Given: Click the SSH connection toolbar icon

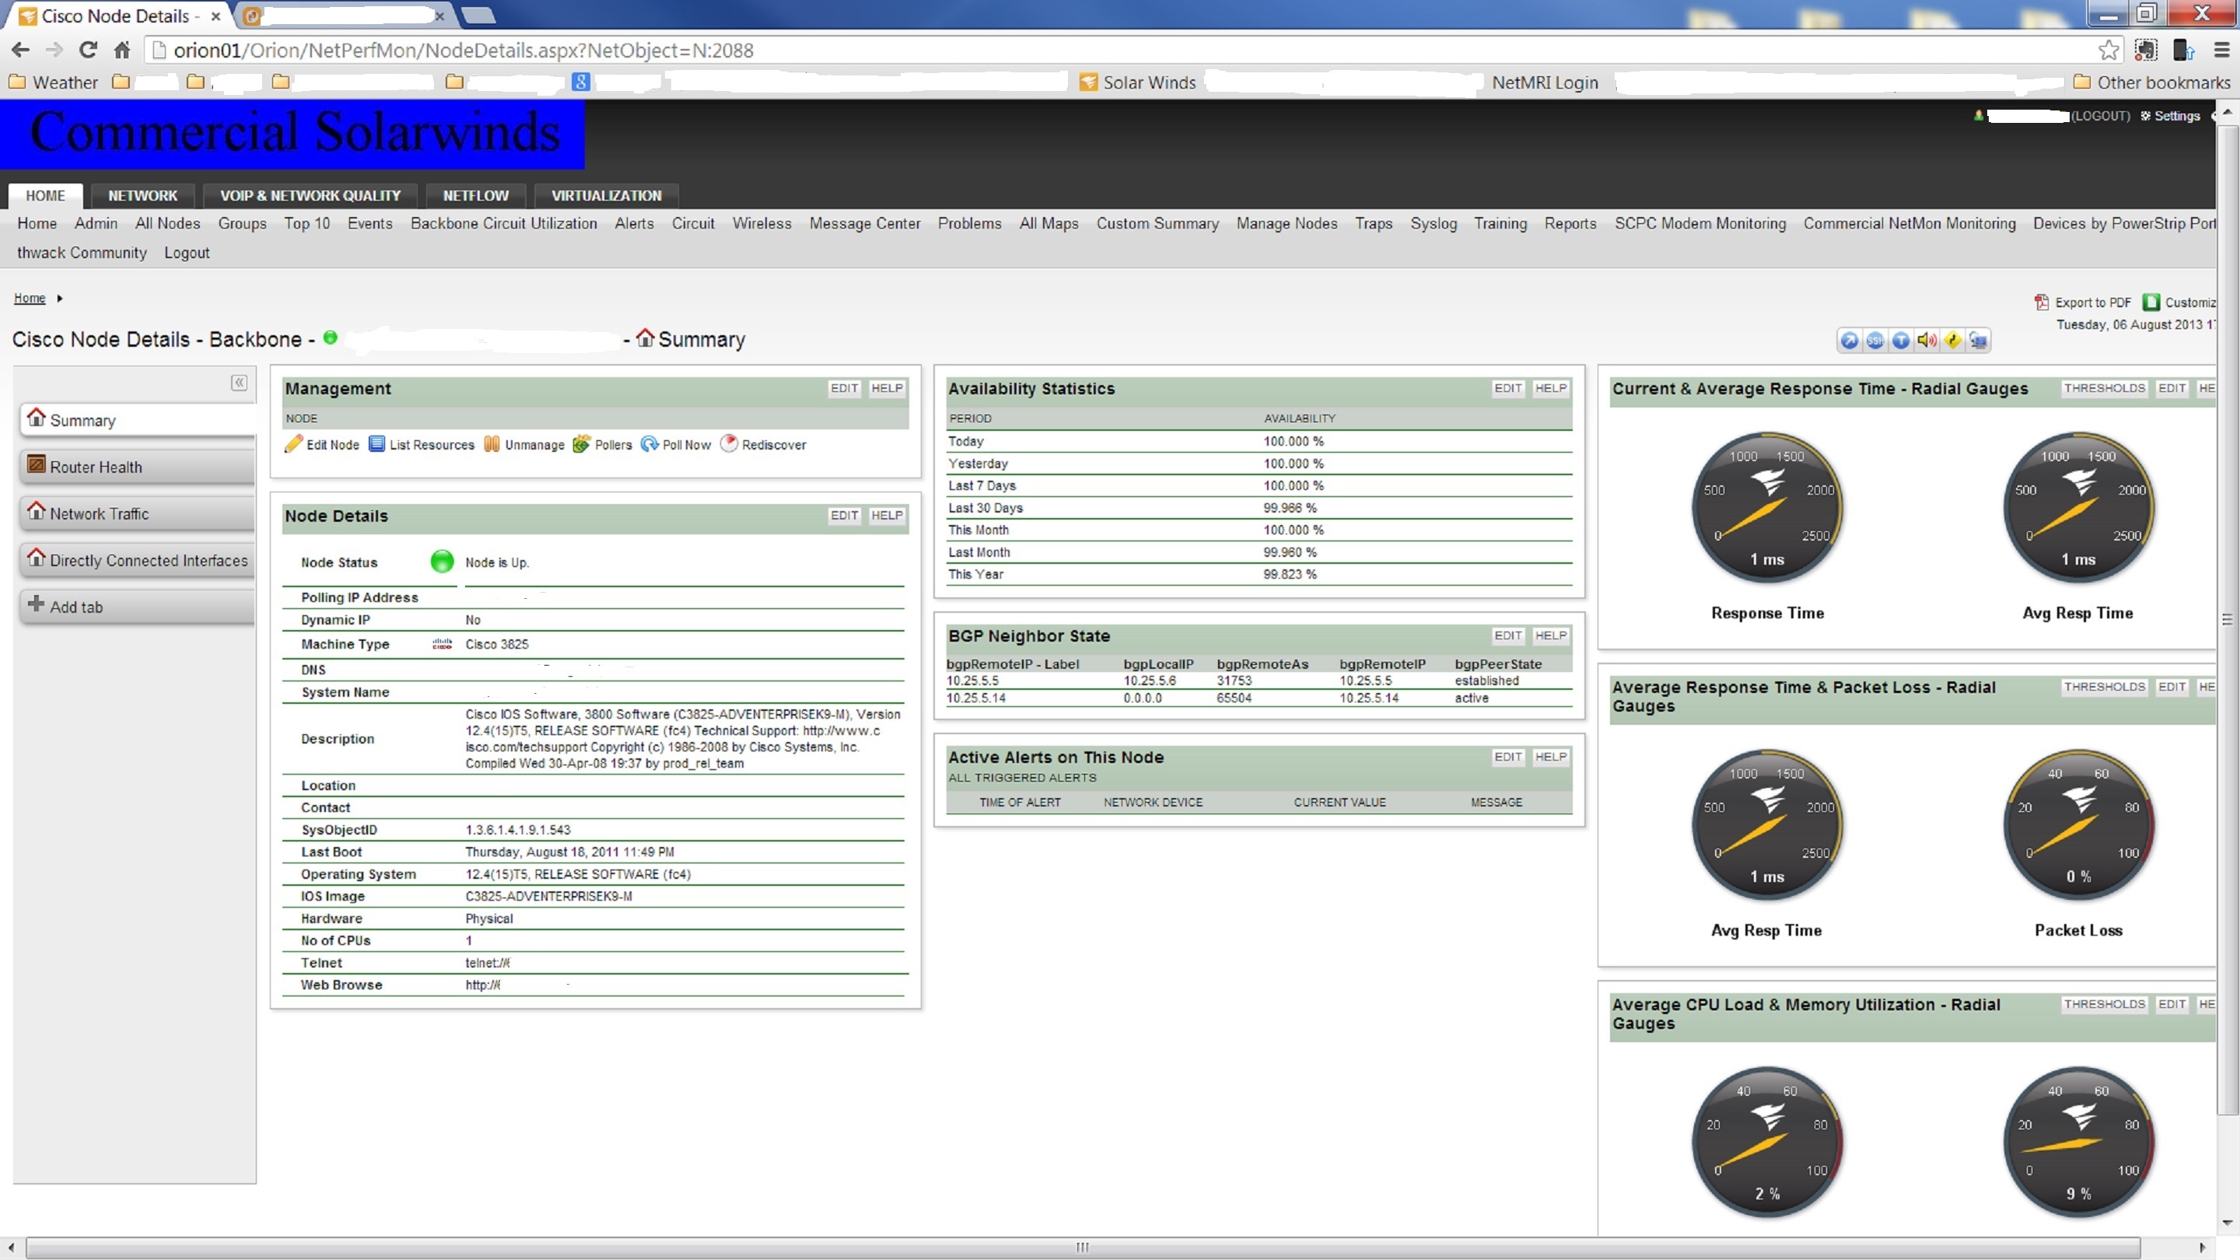Looking at the screenshot, I should (1874, 341).
